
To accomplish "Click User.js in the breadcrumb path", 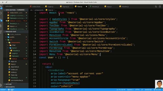I will [x=50, y=10].
